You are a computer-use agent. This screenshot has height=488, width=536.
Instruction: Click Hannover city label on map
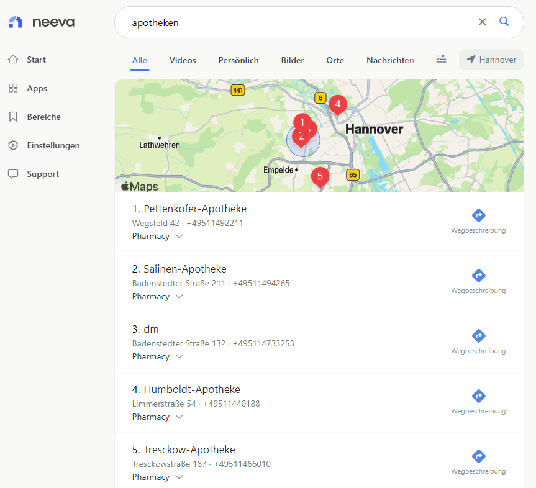(374, 130)
